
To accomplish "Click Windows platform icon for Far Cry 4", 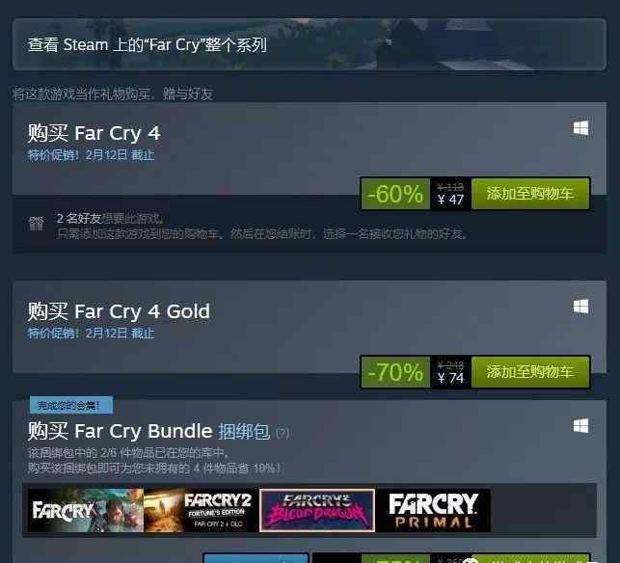I will click(x=580, y=128).
